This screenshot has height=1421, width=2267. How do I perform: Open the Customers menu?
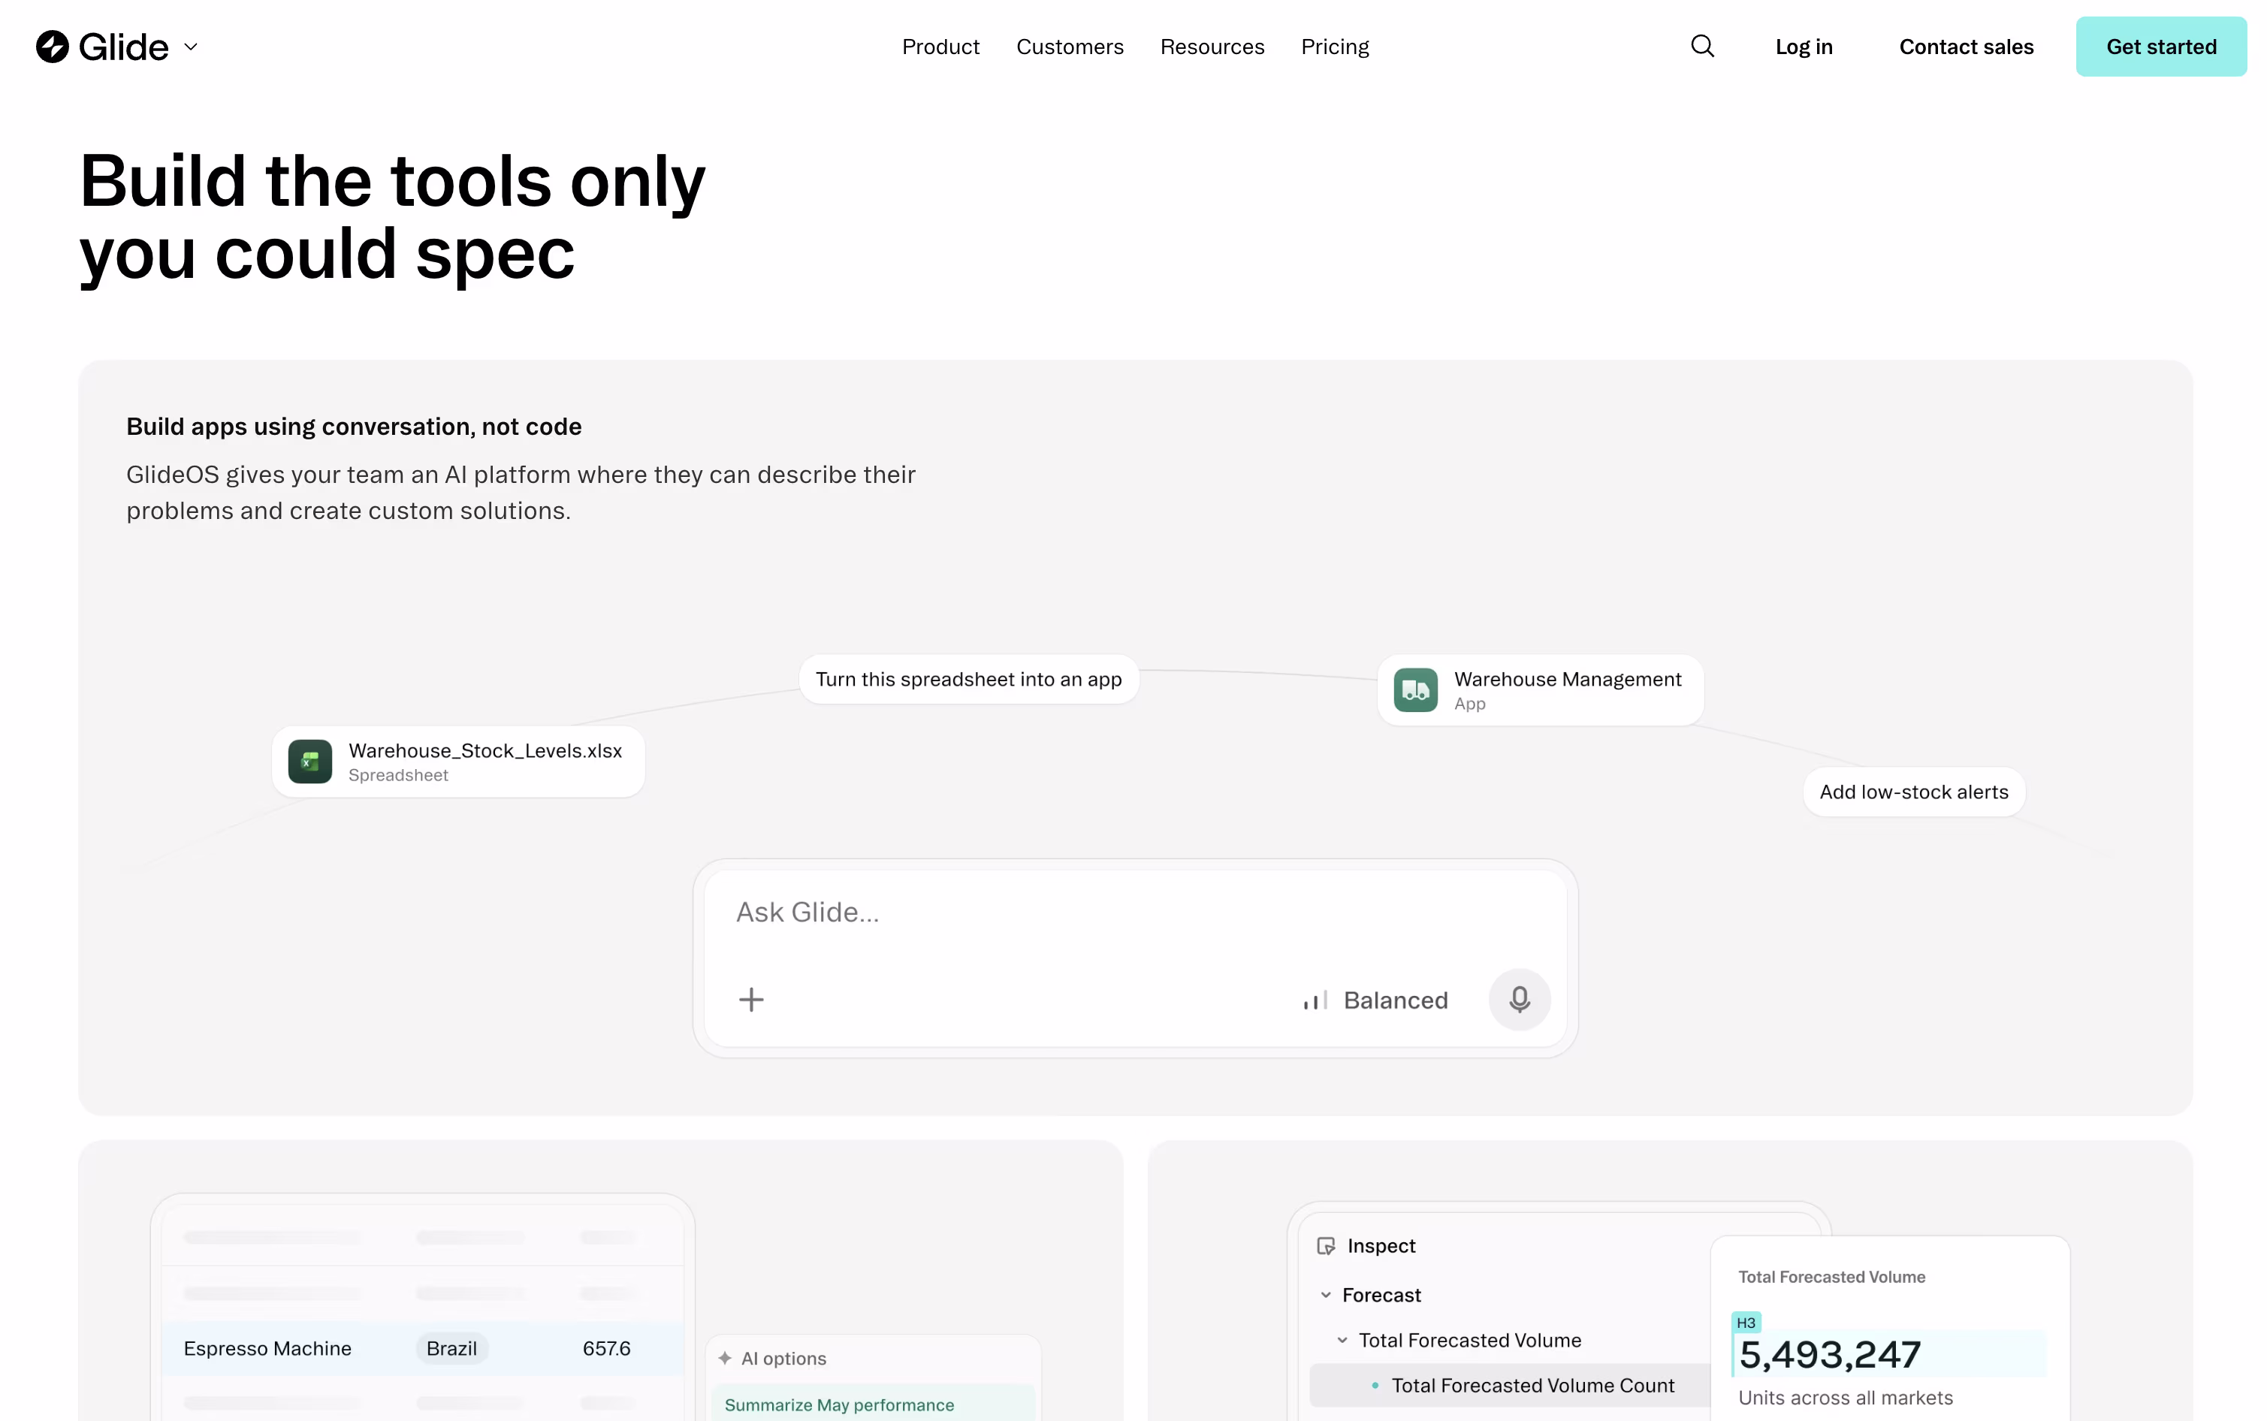[1070, 47]
